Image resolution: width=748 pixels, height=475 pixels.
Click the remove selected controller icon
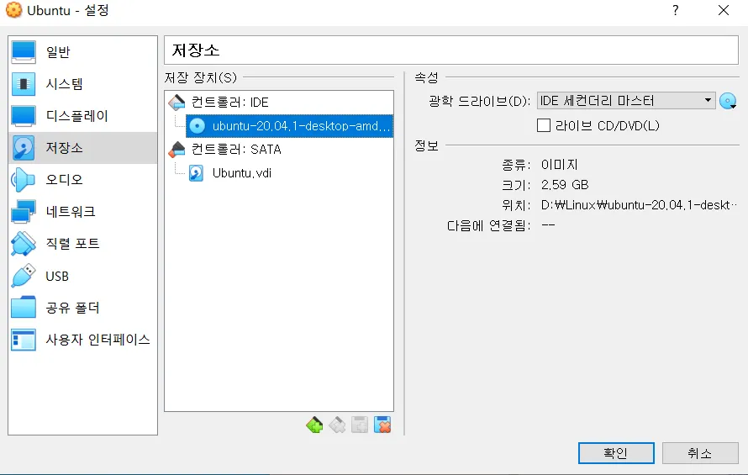pyautogui.click(x=337, y=425)
